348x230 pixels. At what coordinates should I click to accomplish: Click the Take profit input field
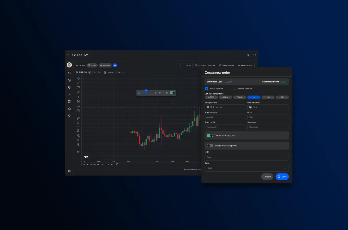pos(225,127)
